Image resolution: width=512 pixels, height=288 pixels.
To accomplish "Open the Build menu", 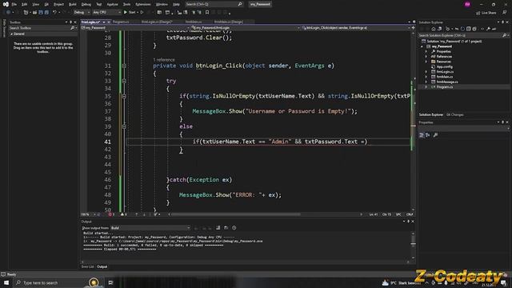I will coord(73,4).
